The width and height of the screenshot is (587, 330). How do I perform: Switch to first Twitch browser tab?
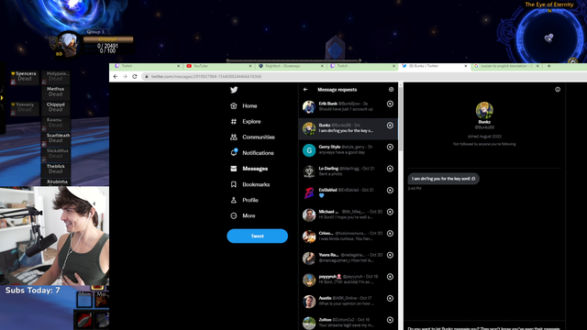(x=147, y=66)
